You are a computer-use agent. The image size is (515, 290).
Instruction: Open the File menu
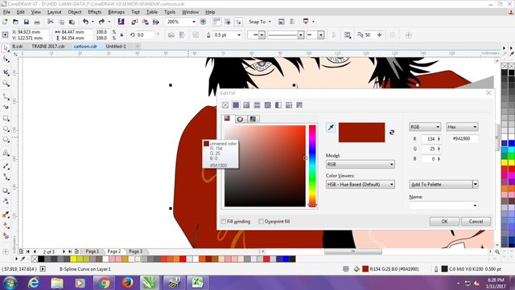point(6,12)
